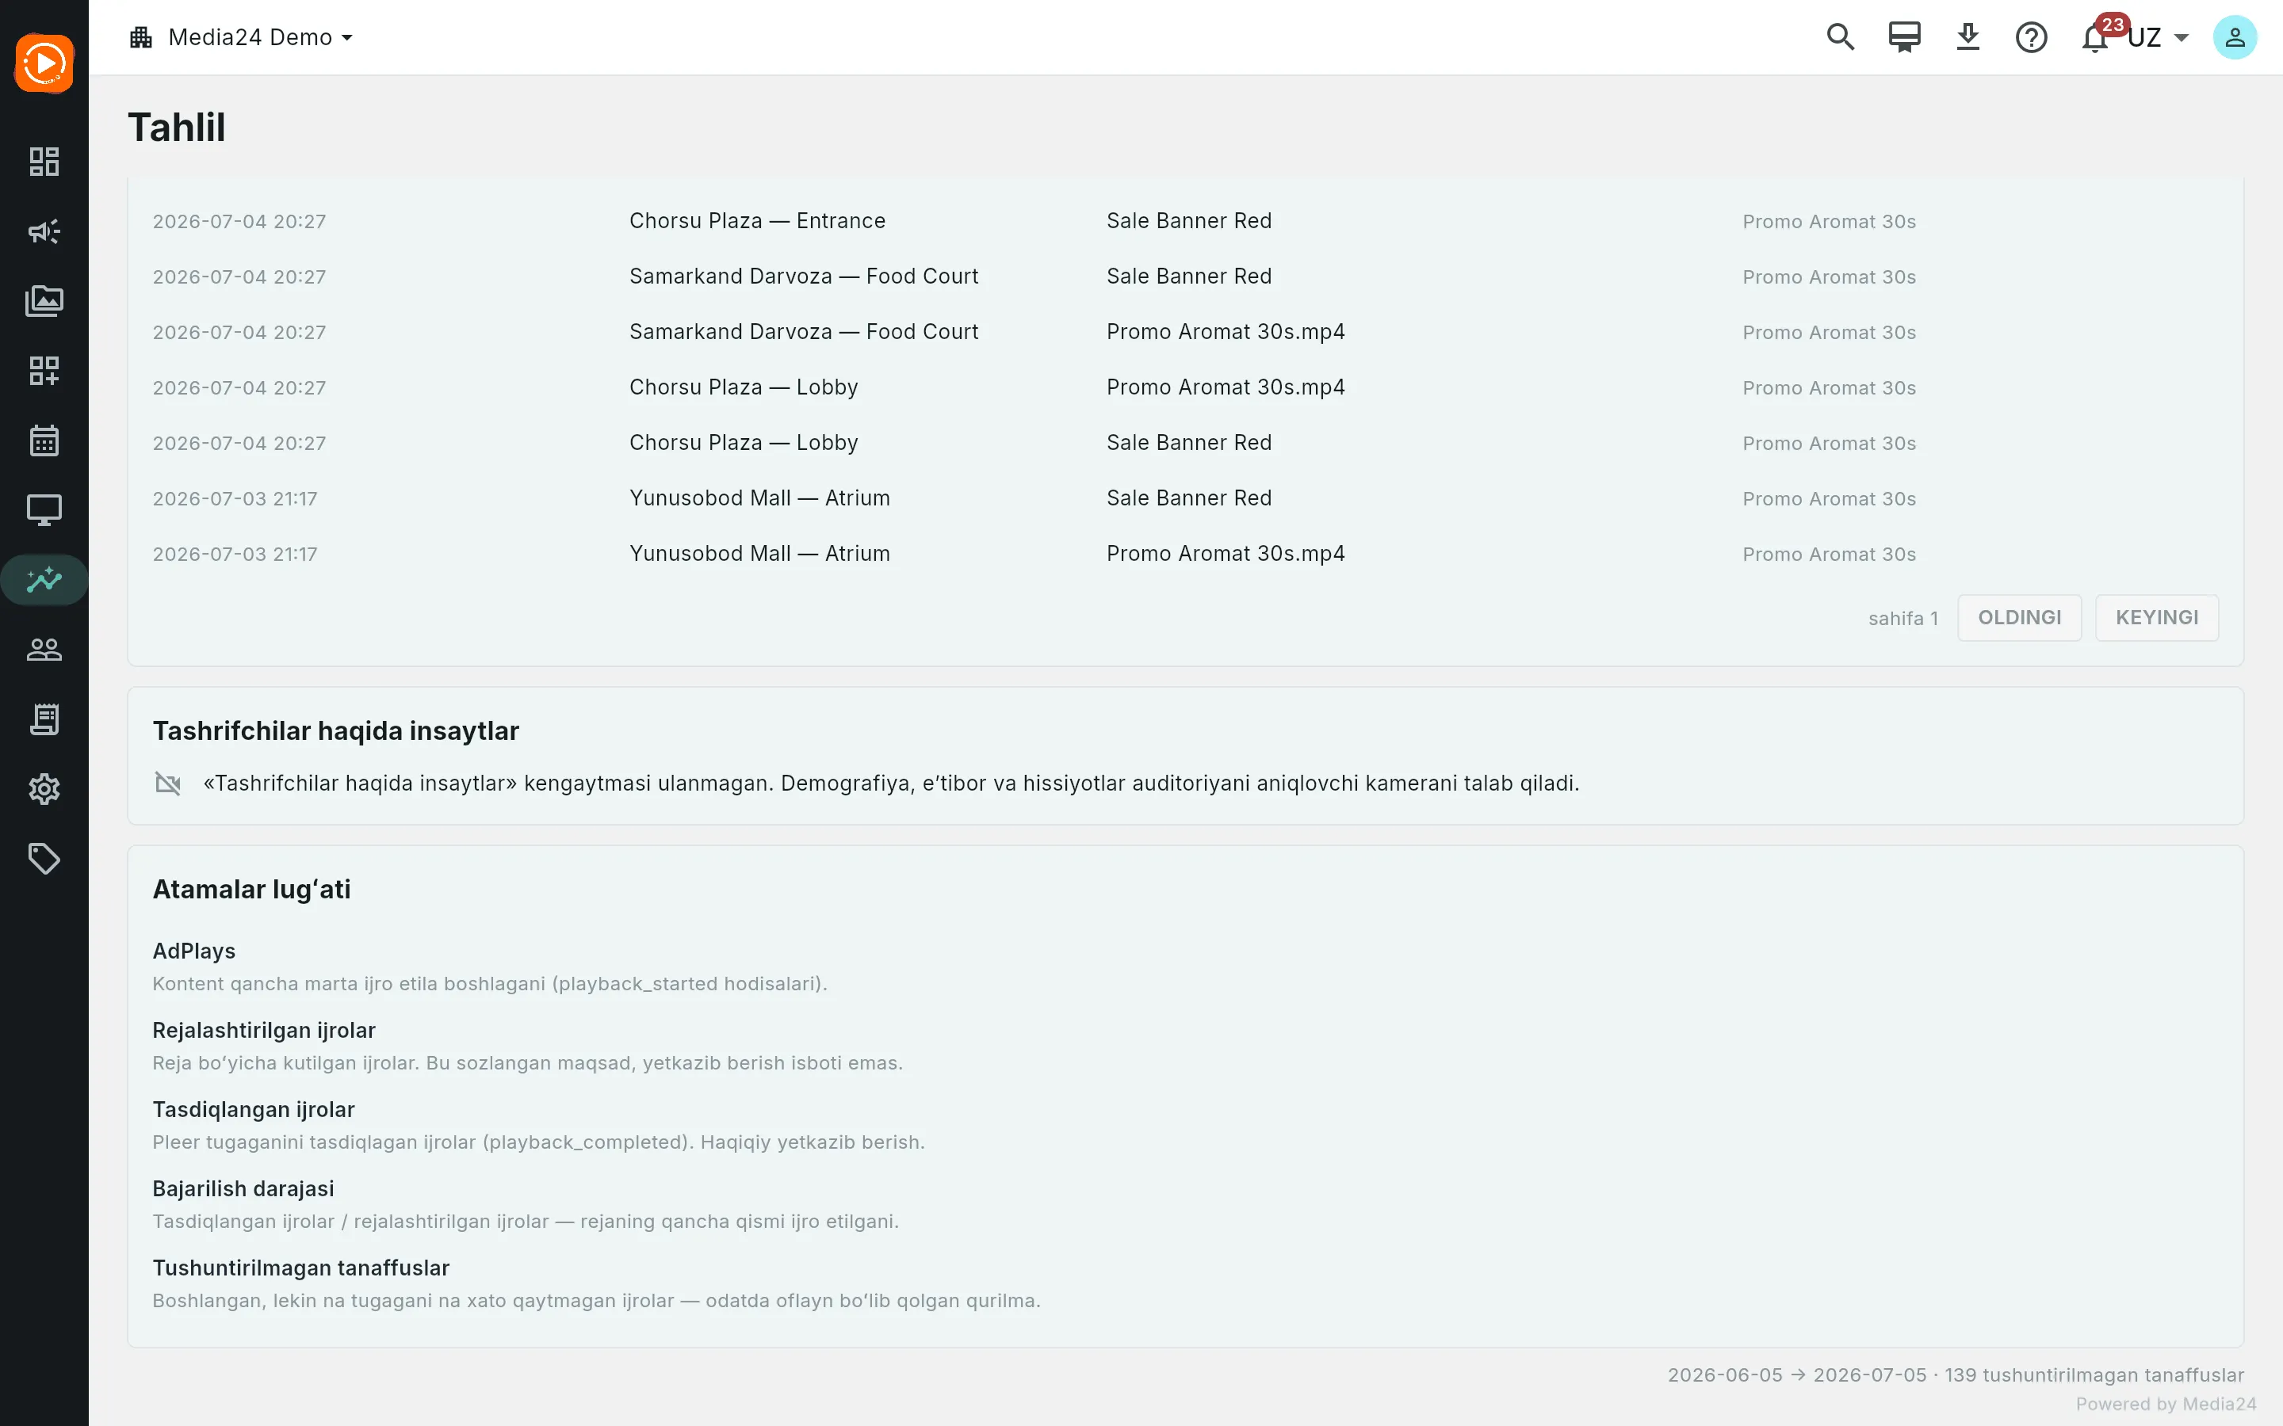Click the building icon beside Media24 Demo

142,38
